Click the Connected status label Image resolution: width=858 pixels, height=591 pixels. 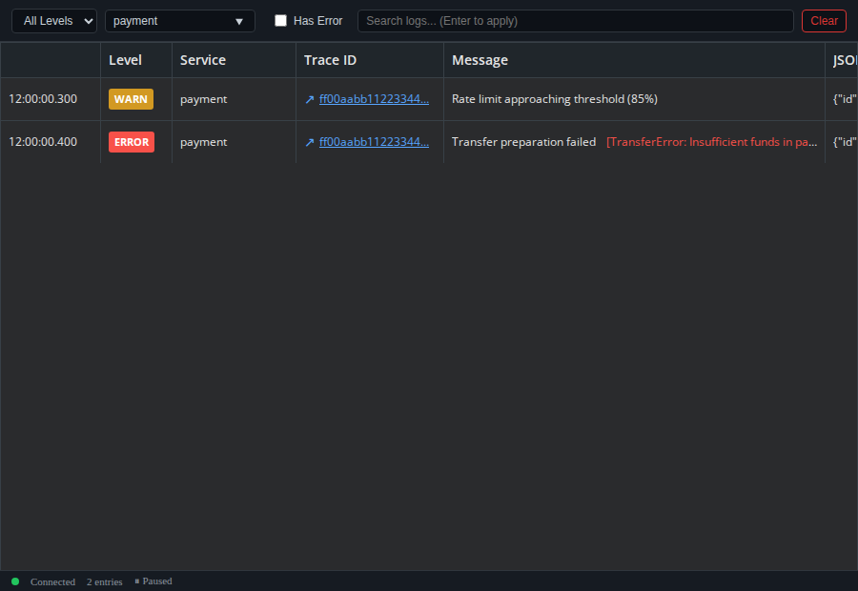pos(52,581)
